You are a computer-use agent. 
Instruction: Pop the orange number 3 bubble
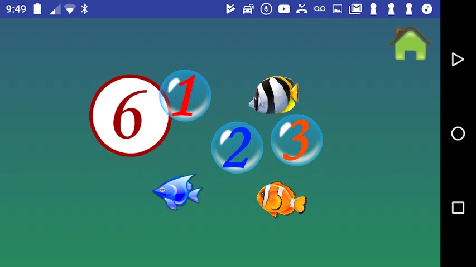296,140
